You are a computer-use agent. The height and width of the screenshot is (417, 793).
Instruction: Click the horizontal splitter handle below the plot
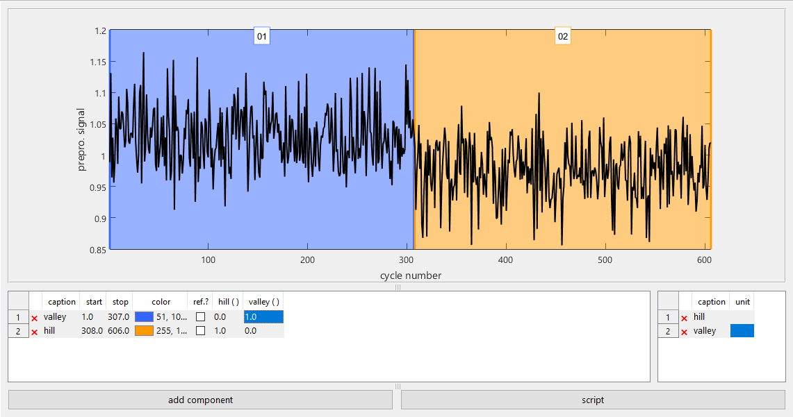398,287
